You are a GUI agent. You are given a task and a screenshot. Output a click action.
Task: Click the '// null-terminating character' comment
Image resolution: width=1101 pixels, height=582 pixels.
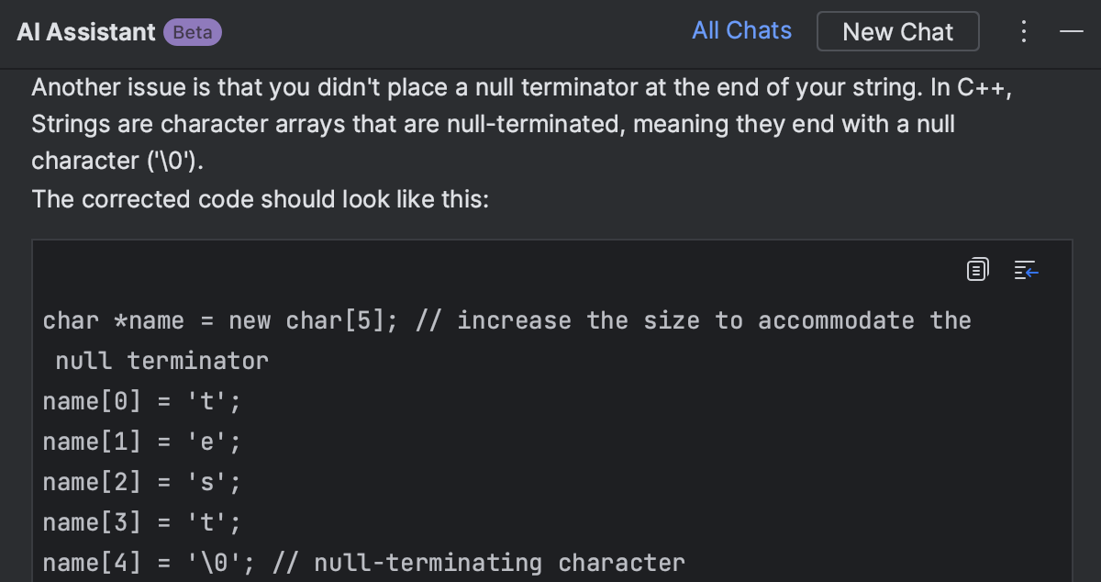tap(499, 563)
